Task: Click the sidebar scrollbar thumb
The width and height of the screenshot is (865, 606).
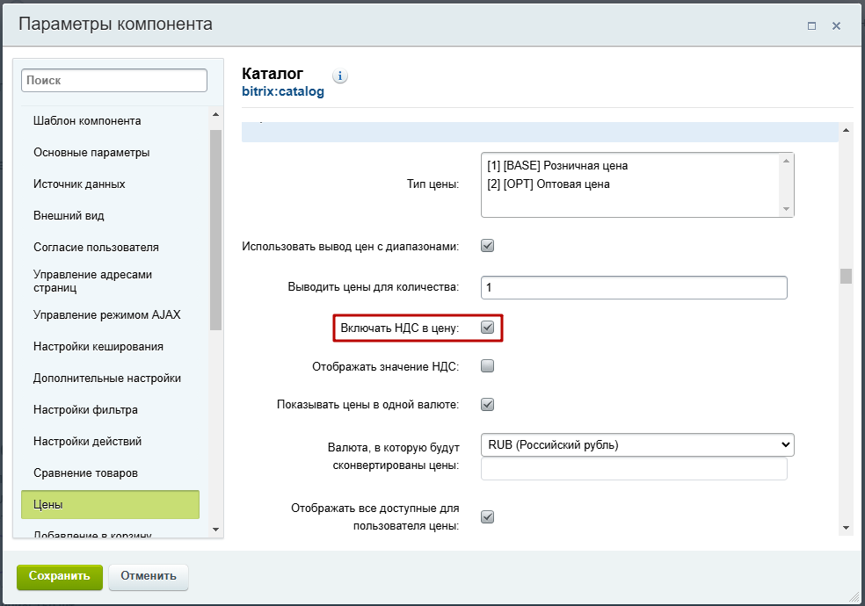Action: (x=215, y=230)
